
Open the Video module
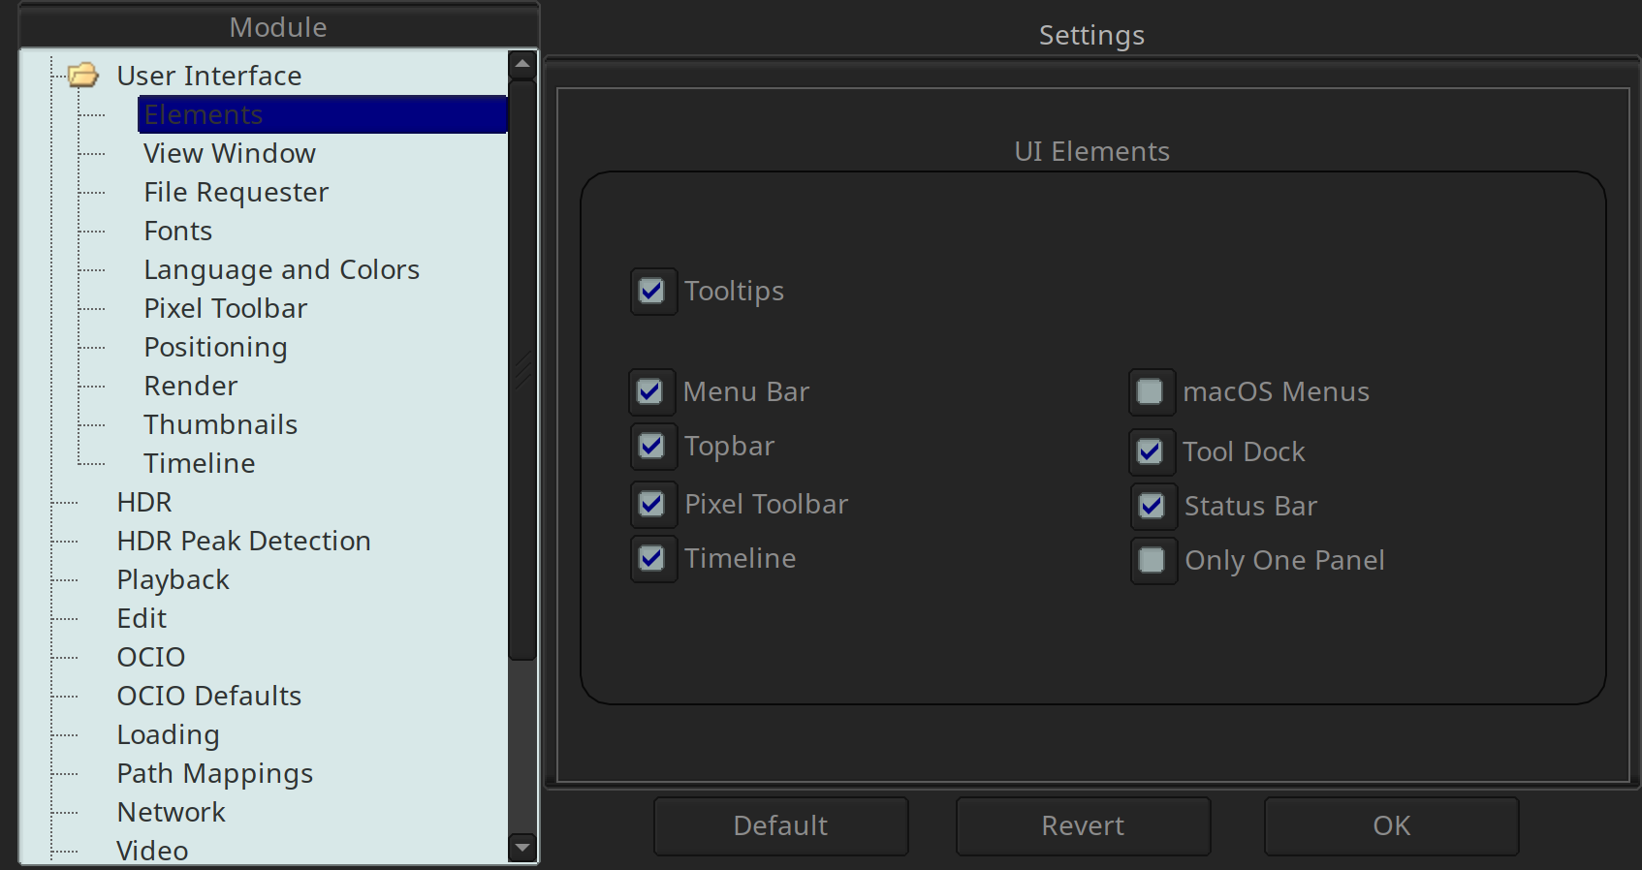pyautogui.click(x=153, y=850)
